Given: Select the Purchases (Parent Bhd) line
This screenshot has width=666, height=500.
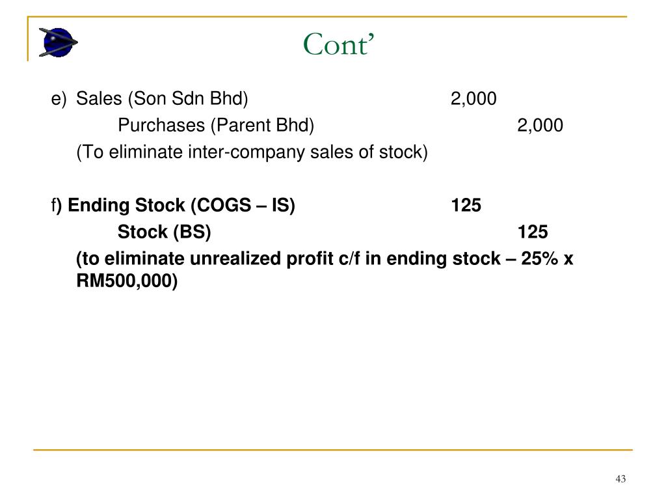Looking at the screenshot, I should [x=216, y=126].
